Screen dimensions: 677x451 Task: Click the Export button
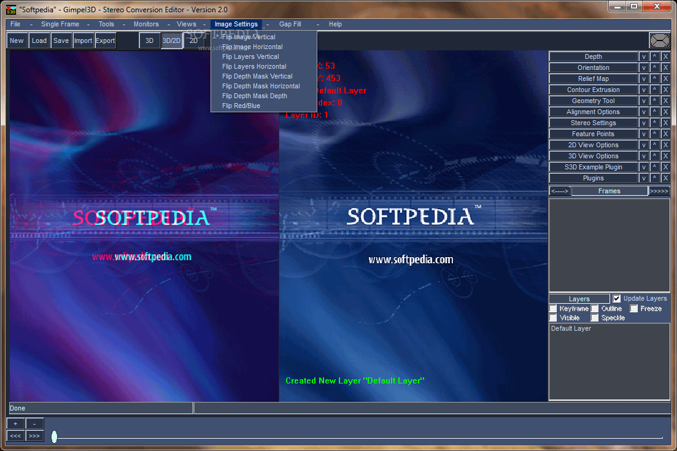pos(105,40)
